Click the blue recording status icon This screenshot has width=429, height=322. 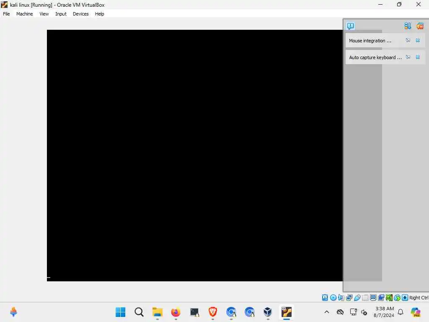click(381, 298)
